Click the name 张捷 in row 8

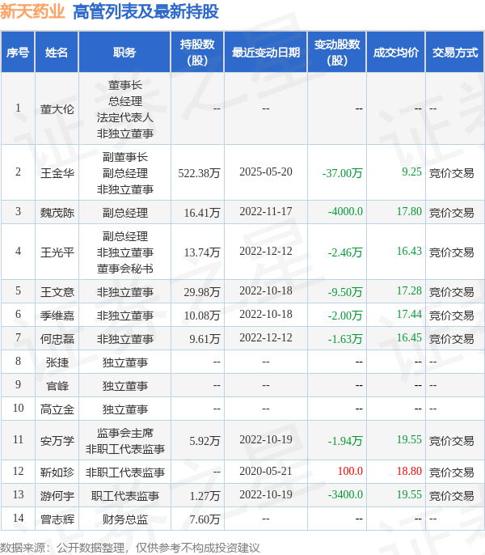pyautogui.click(x=57, y=362)
